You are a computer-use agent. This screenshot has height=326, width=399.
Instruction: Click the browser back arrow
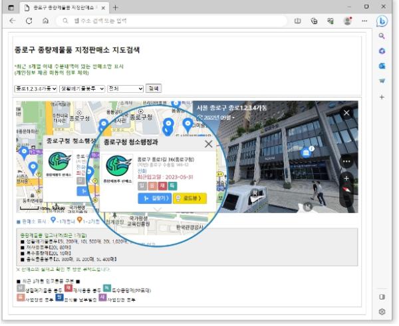[x=13, y=21]
